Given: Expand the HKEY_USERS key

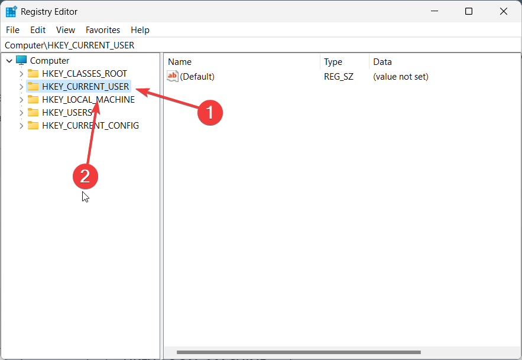Looking at the screenshot, I should pos(21,113).
